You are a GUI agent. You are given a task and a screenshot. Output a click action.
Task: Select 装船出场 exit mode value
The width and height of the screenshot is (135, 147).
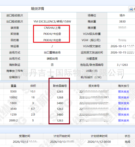(52, 59)
